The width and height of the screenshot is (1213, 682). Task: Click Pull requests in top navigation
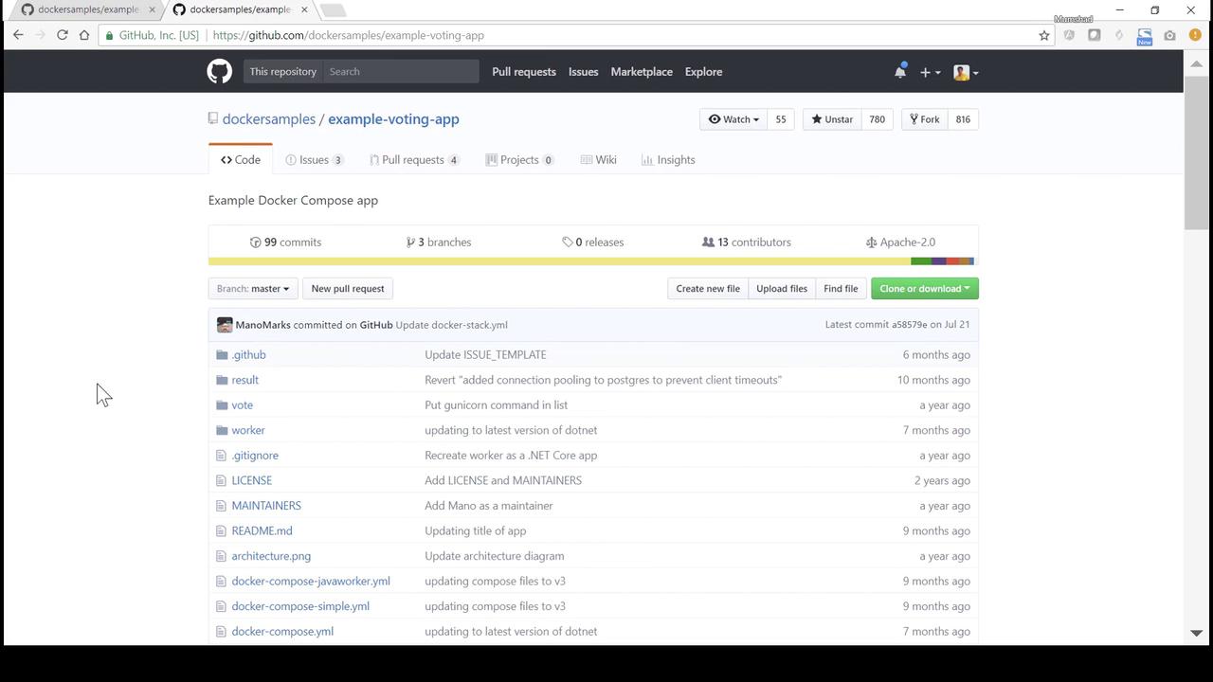524,72
